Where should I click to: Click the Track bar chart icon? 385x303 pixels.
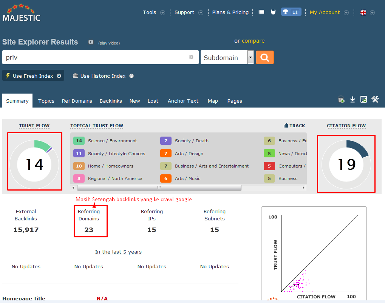(286, 126)
